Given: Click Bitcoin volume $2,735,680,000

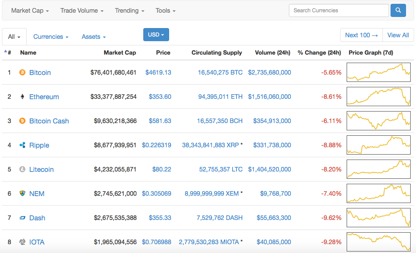Looking at the screenshot, I should [270, 72].
